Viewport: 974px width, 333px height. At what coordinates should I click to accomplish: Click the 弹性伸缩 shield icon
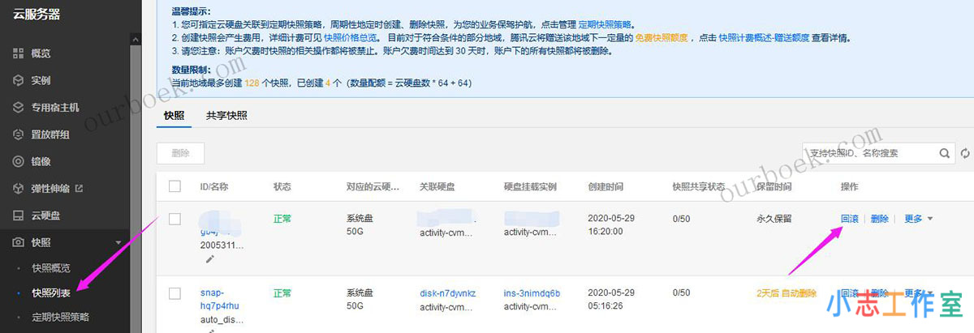tap(18, 188)
